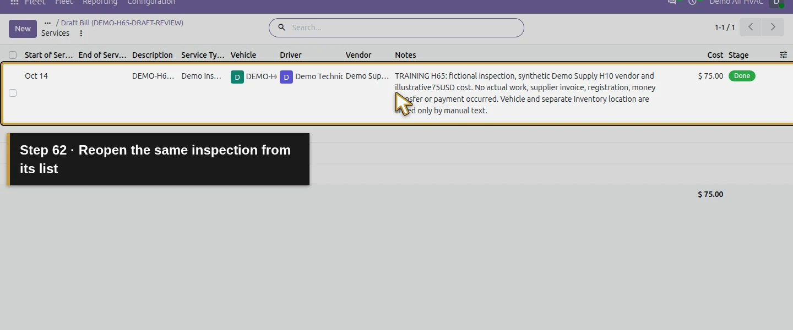Open the apps grid home icon
Image resolution: width=793 pixels, height=330 pixels.
[x=14, y=3]
